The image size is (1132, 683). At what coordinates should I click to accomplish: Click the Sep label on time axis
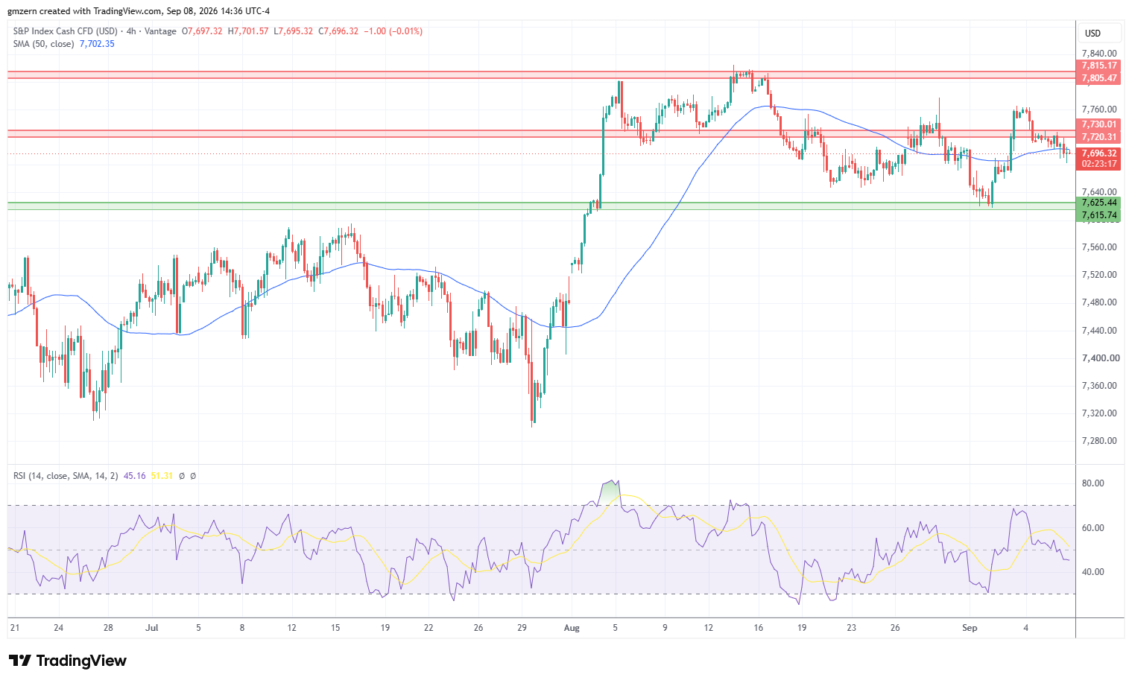pyautogui.click(x=969, y=628)
